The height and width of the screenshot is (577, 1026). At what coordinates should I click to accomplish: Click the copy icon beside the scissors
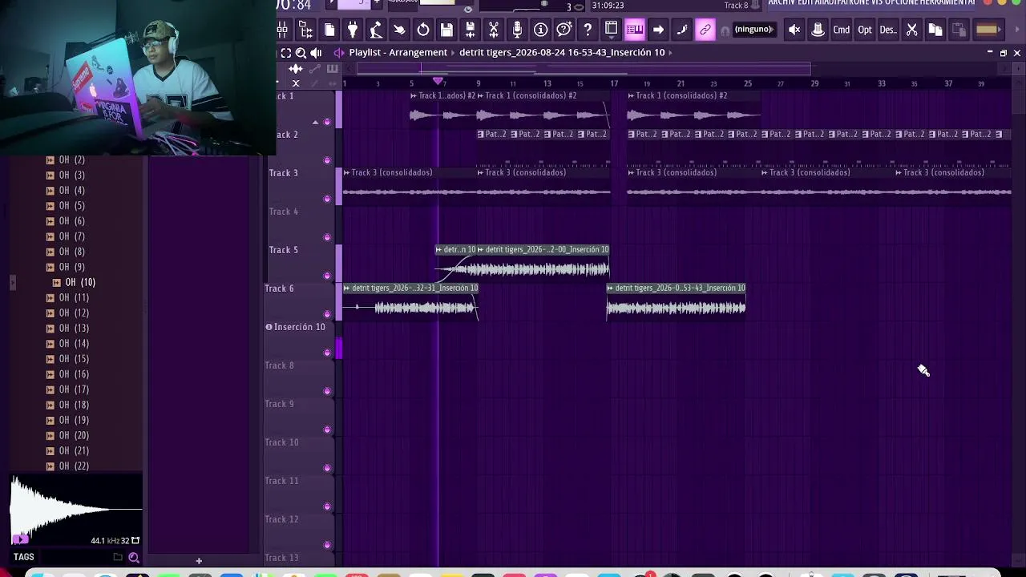pyautogui.click(x=935, y=30)
